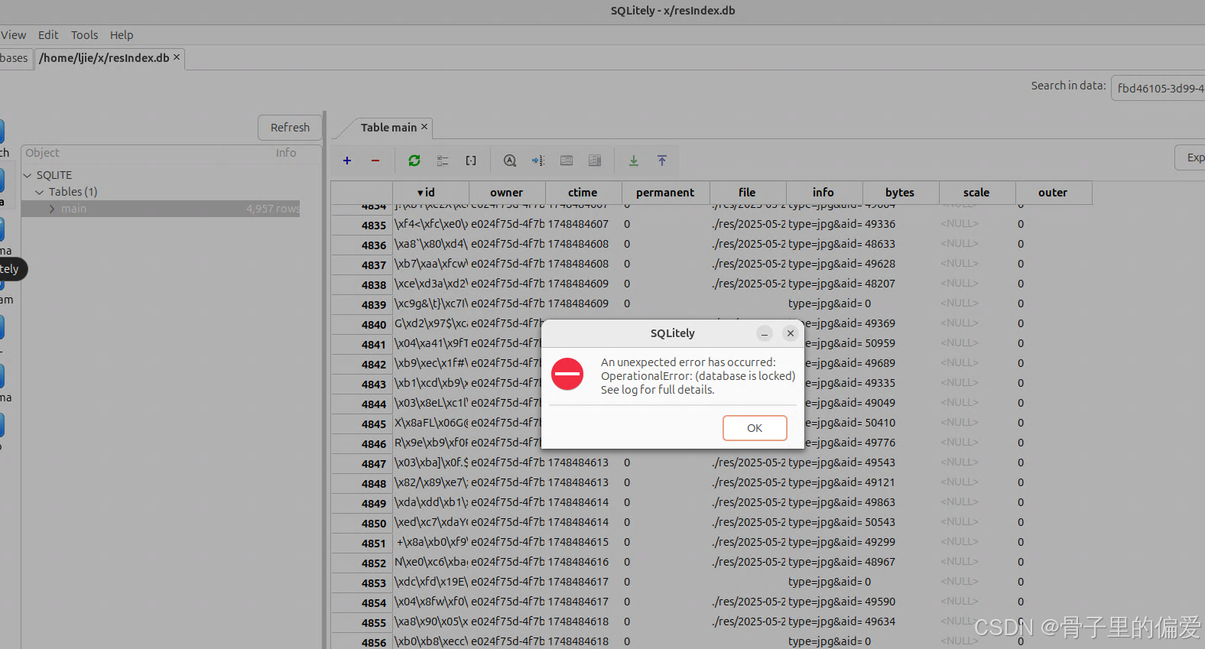The height and width of the screenshot is (649, 1205).
Task: Click the green download arrow icon
Action: tap(634, 161)
